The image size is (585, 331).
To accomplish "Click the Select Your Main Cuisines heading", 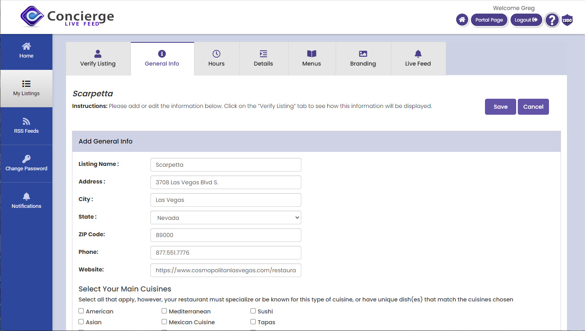I will coord(125,289).
